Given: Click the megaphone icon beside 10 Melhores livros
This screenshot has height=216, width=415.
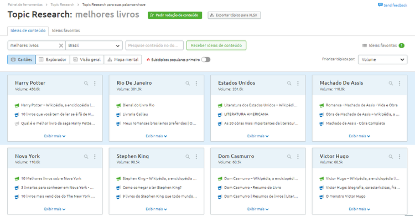Looking at the screenshot, I should [x=17, y=179].
